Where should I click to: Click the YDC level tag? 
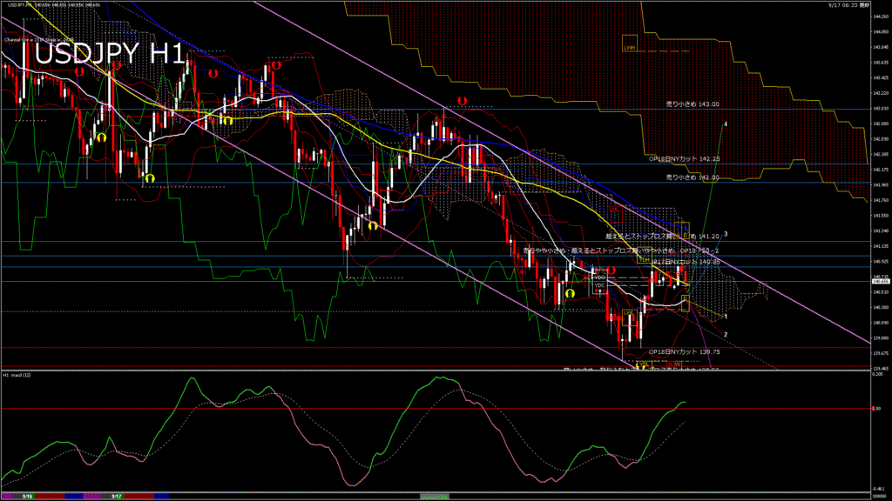point(599,284)
